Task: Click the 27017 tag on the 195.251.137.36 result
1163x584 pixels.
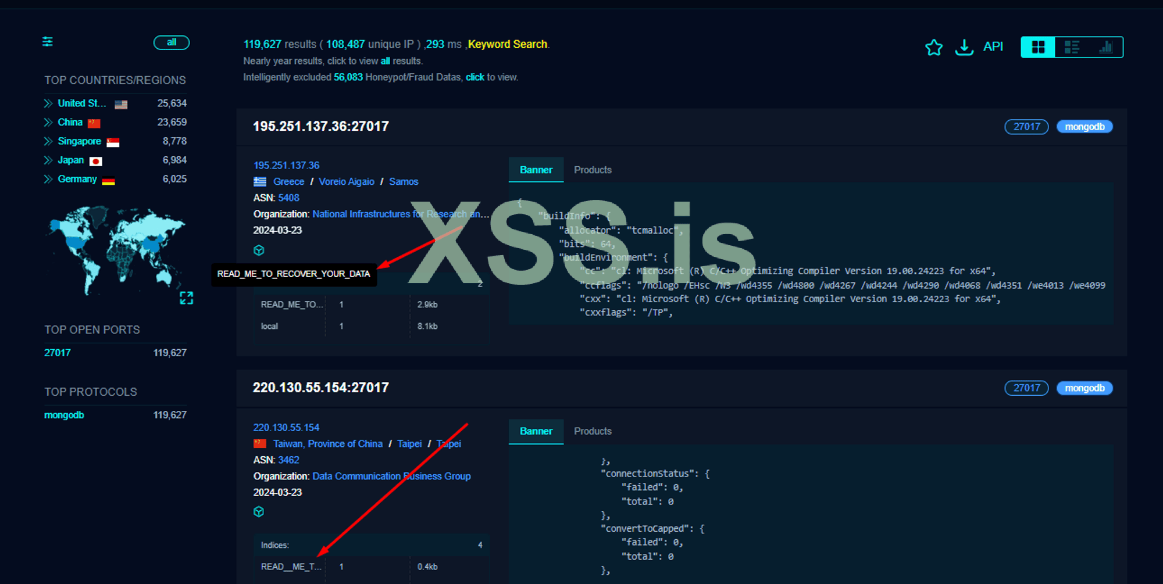Action: click(1026, 127)
